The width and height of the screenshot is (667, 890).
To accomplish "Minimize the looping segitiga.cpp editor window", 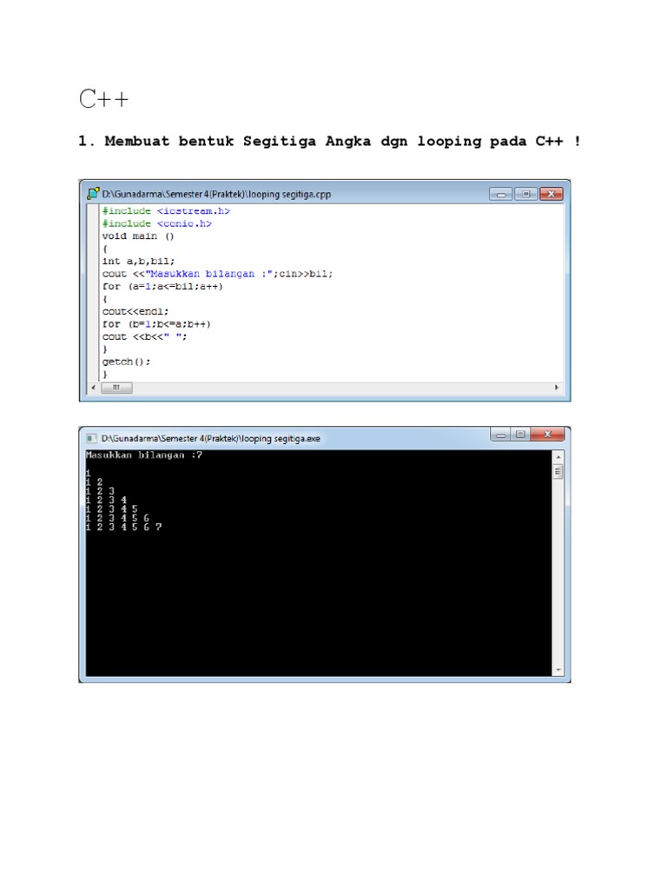I will (500, 194).
